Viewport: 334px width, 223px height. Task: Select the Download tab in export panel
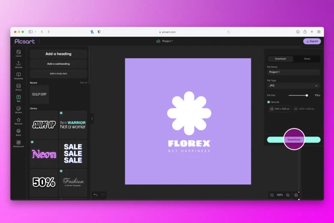280,59
